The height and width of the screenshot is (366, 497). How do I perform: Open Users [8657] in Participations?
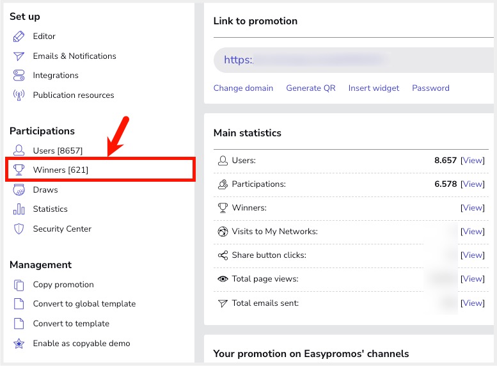58,151
